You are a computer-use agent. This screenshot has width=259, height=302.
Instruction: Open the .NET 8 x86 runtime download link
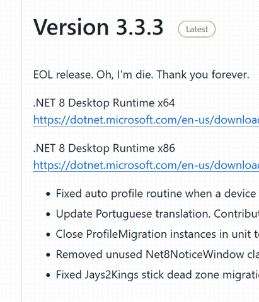(146, 165)
